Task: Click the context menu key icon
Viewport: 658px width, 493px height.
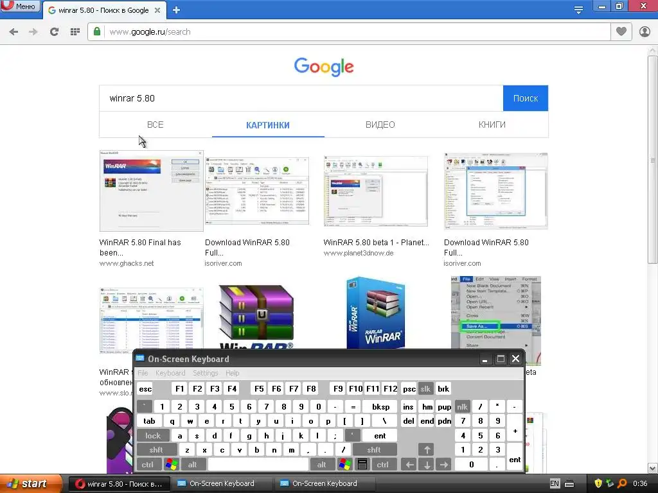Action: (x=362, y=465)
